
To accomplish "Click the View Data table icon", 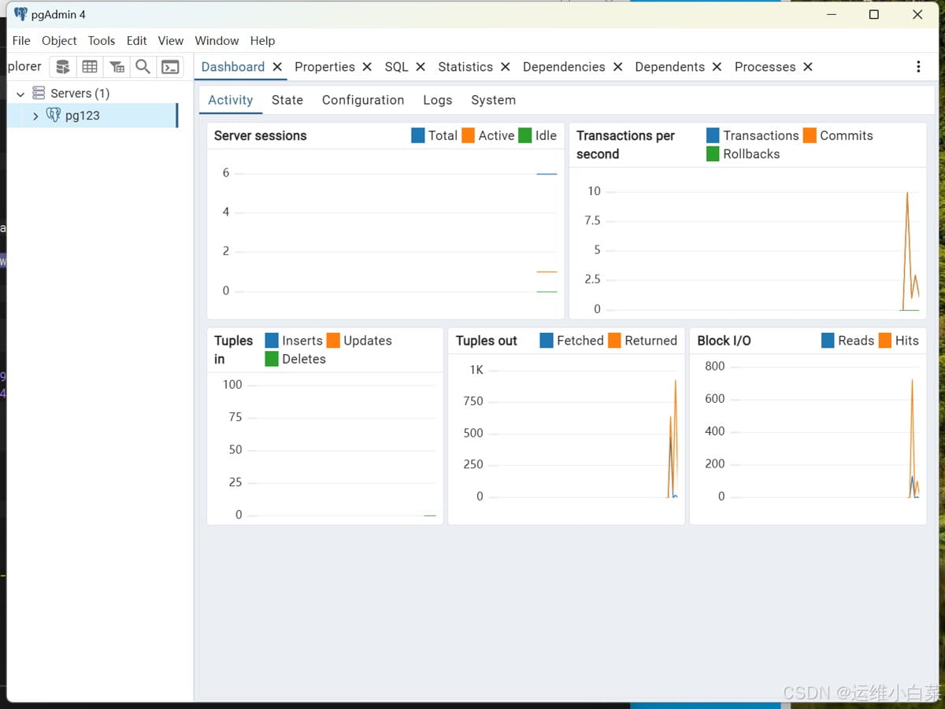I will pyautogui.click(x=90, y=67).
